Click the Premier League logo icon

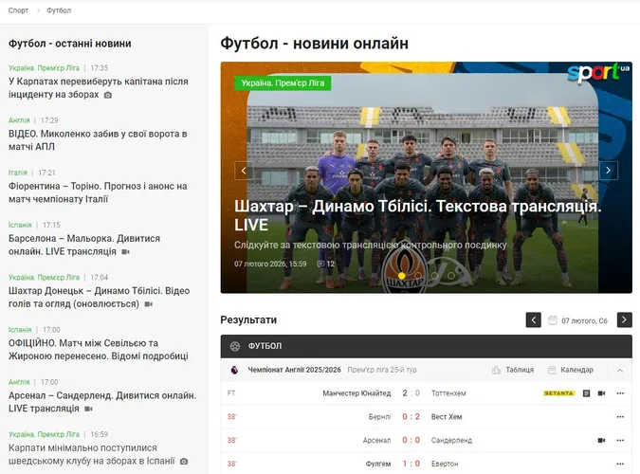click(234, 370)
